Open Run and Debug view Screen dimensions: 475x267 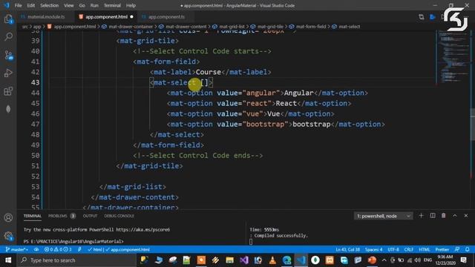pyautogui.click(x=8, y=73)
